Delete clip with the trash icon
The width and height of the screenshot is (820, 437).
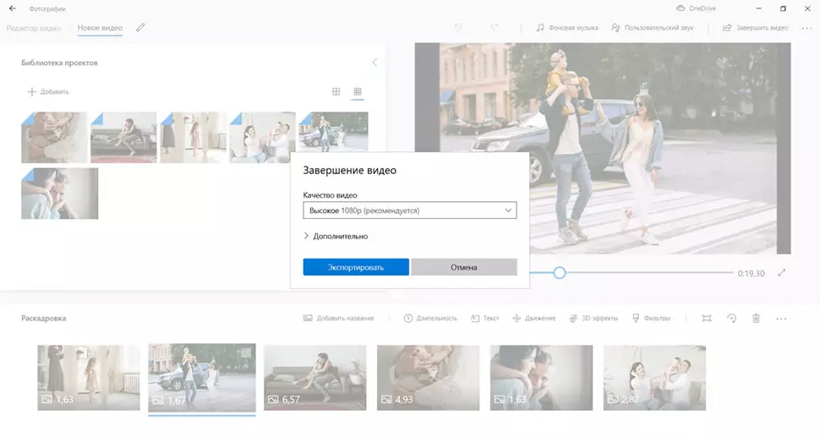tap(756, 318)
